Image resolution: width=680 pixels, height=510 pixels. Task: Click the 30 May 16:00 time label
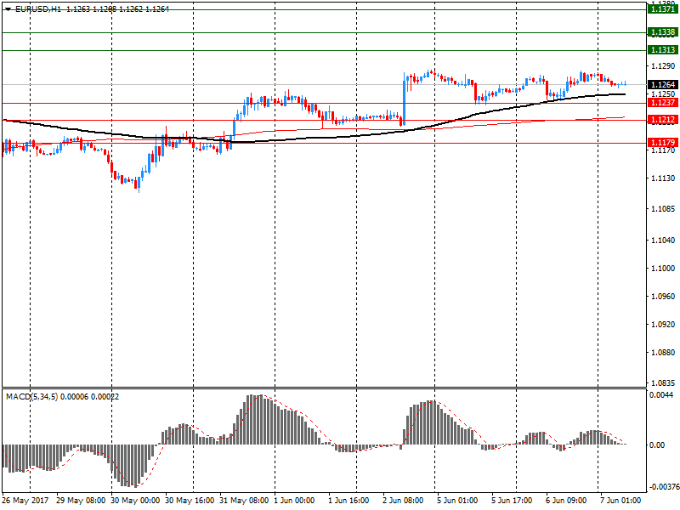[x=190, y=501]
